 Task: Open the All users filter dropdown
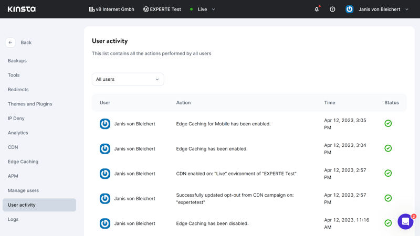(128, 79)
